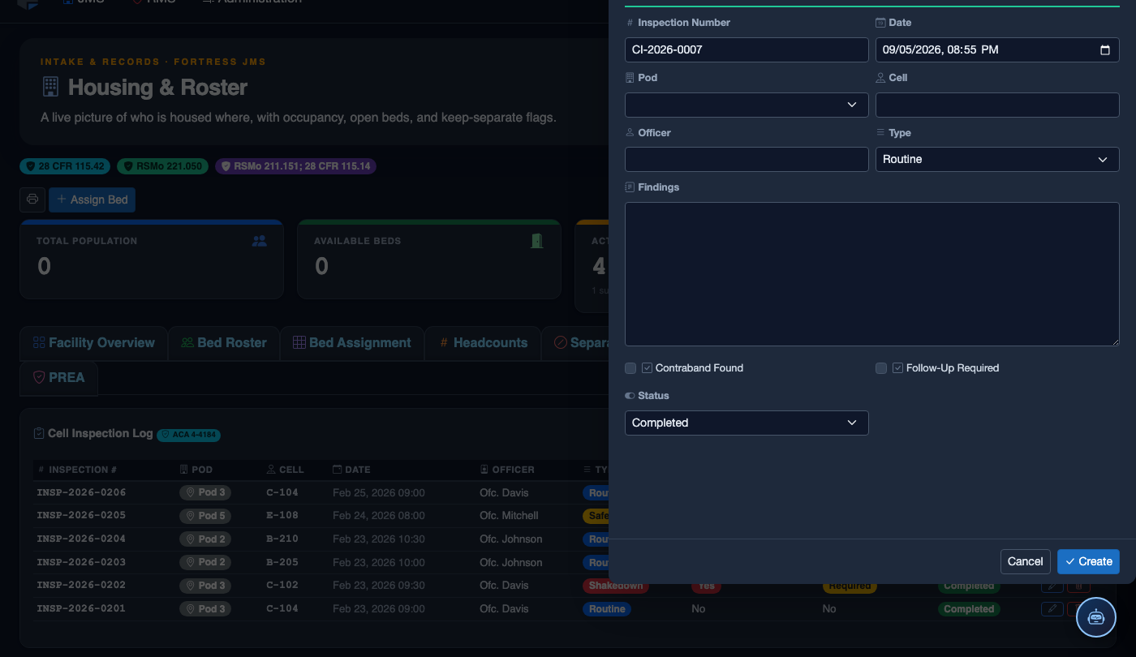Click the clipboard icon beside Cell Inspection Log

pyautogui.click(x=39, y=434)
